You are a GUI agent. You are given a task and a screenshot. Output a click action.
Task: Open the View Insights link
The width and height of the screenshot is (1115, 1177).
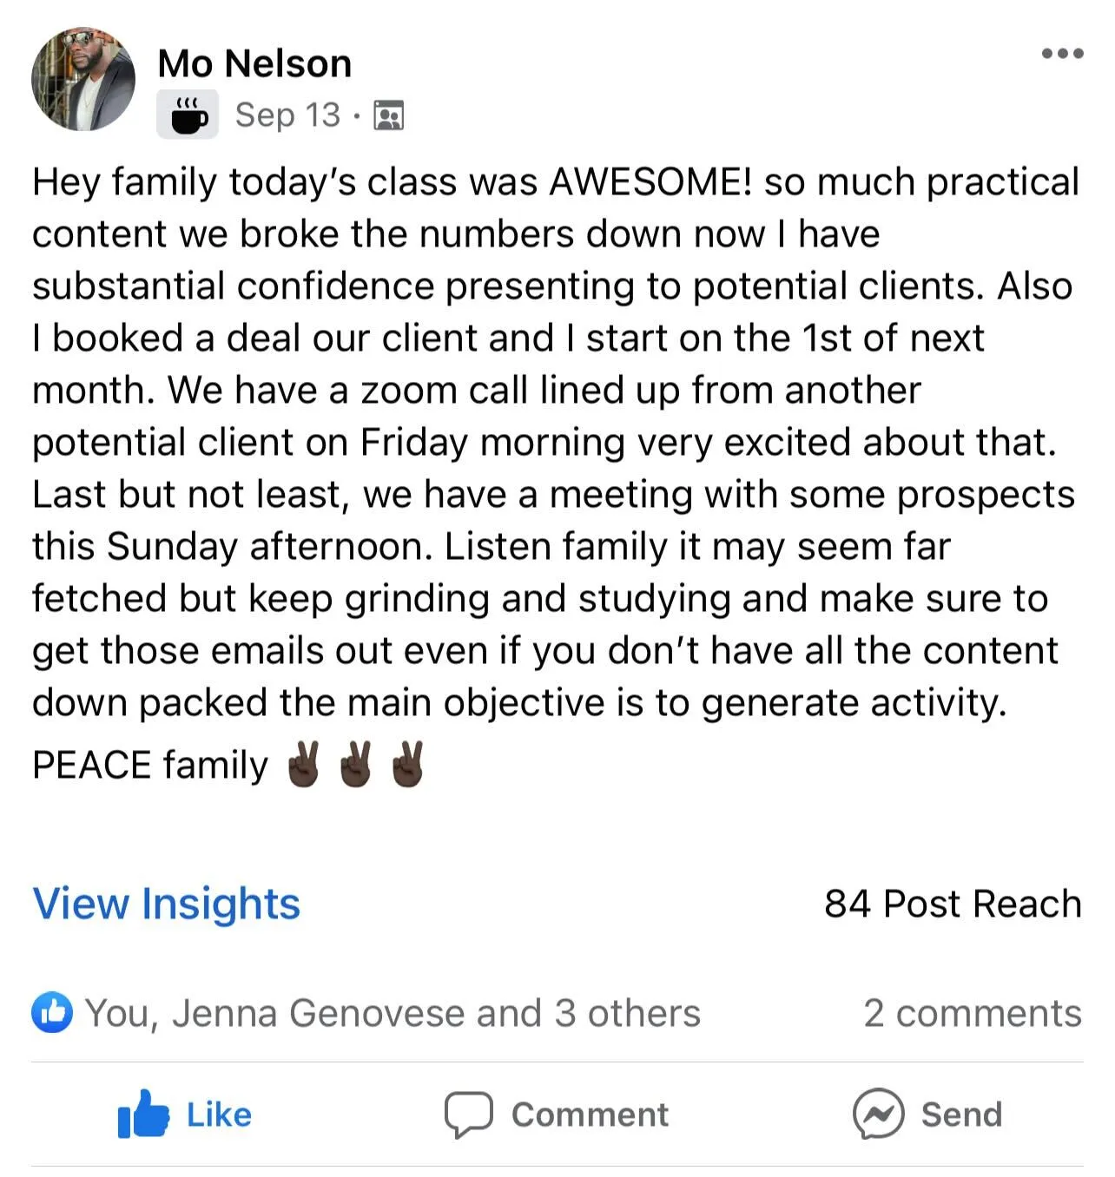pos(167,904)
